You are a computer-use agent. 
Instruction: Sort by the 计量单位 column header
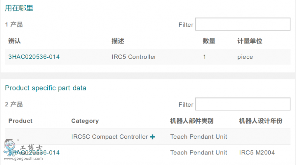[x=250, y=41]
